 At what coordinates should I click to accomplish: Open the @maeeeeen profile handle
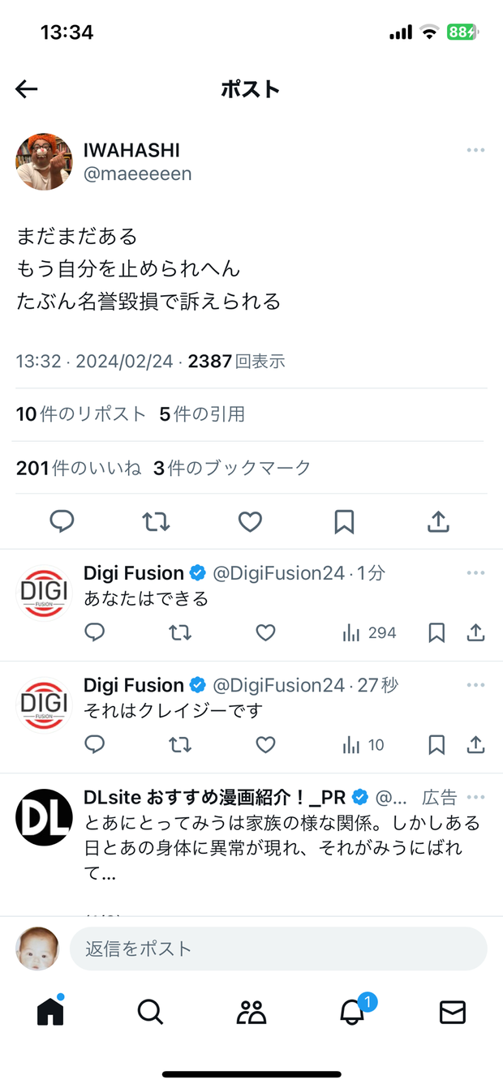pos(137,173)
